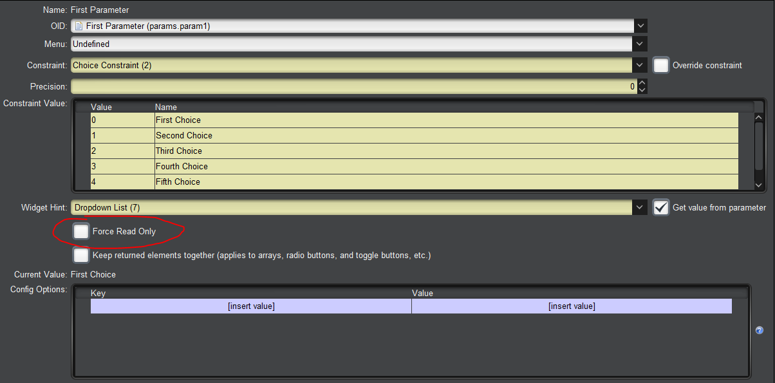Open the Choice Constraint dropdown
The image size is (775, 383).
(640, 65)
